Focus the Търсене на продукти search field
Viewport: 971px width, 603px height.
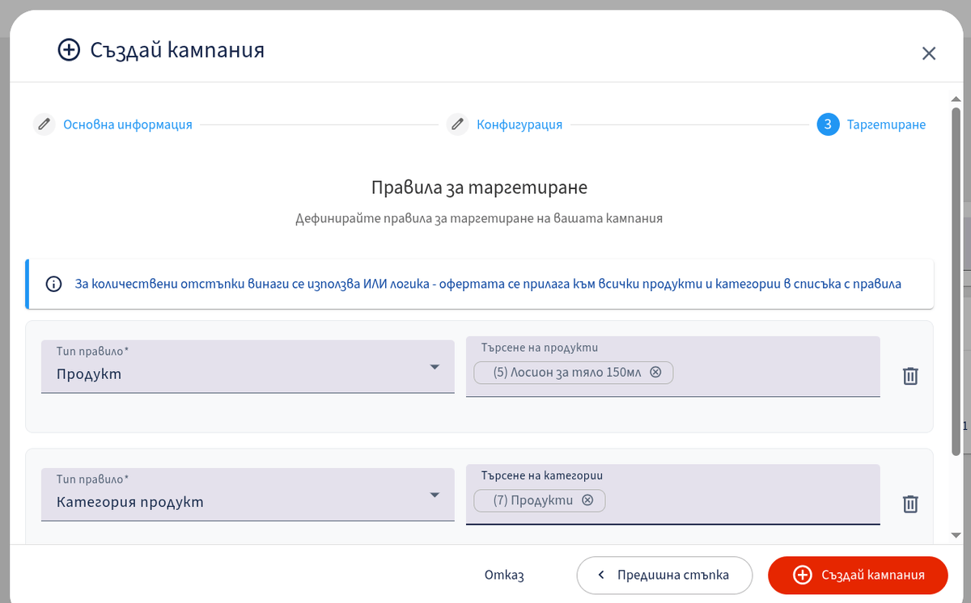pos(673,366)
